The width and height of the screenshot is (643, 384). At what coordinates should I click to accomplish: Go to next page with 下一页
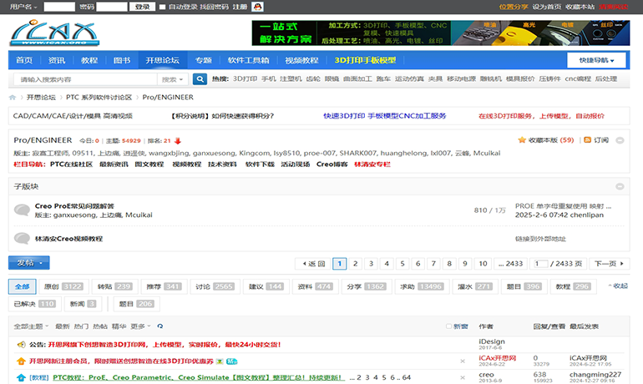609,264
